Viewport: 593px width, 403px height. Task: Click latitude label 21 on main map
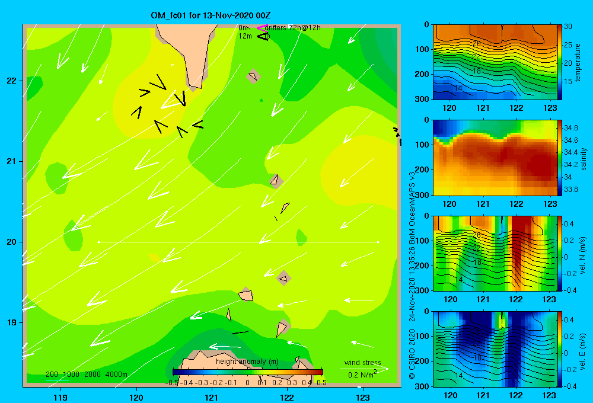pyautogui.click(x=11, y=161)
